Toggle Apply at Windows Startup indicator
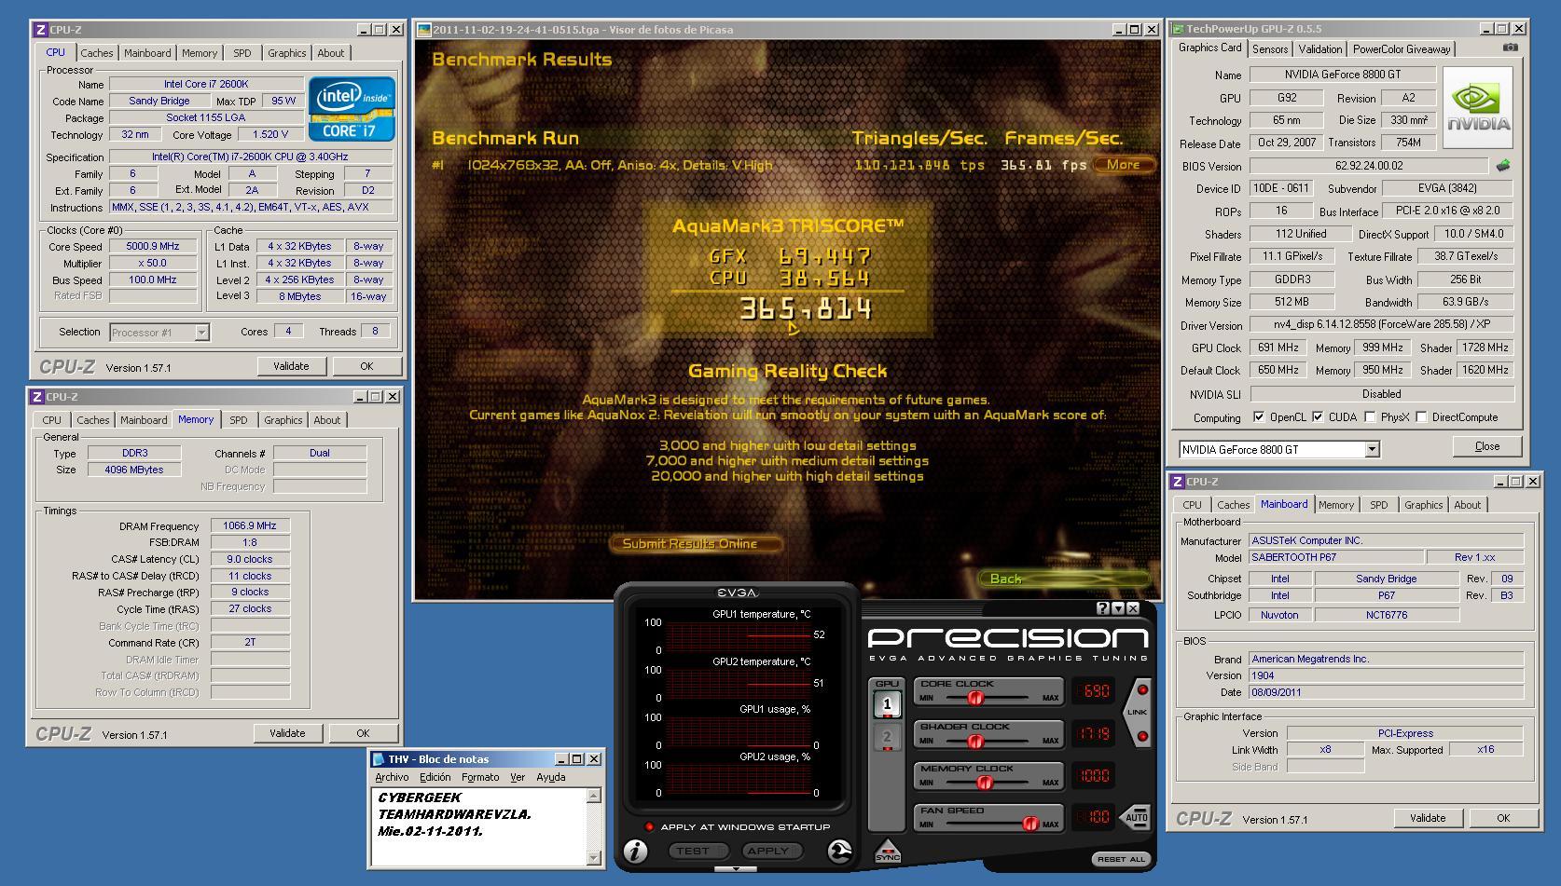Screen dimensions: 1561x886 (650, 826)
